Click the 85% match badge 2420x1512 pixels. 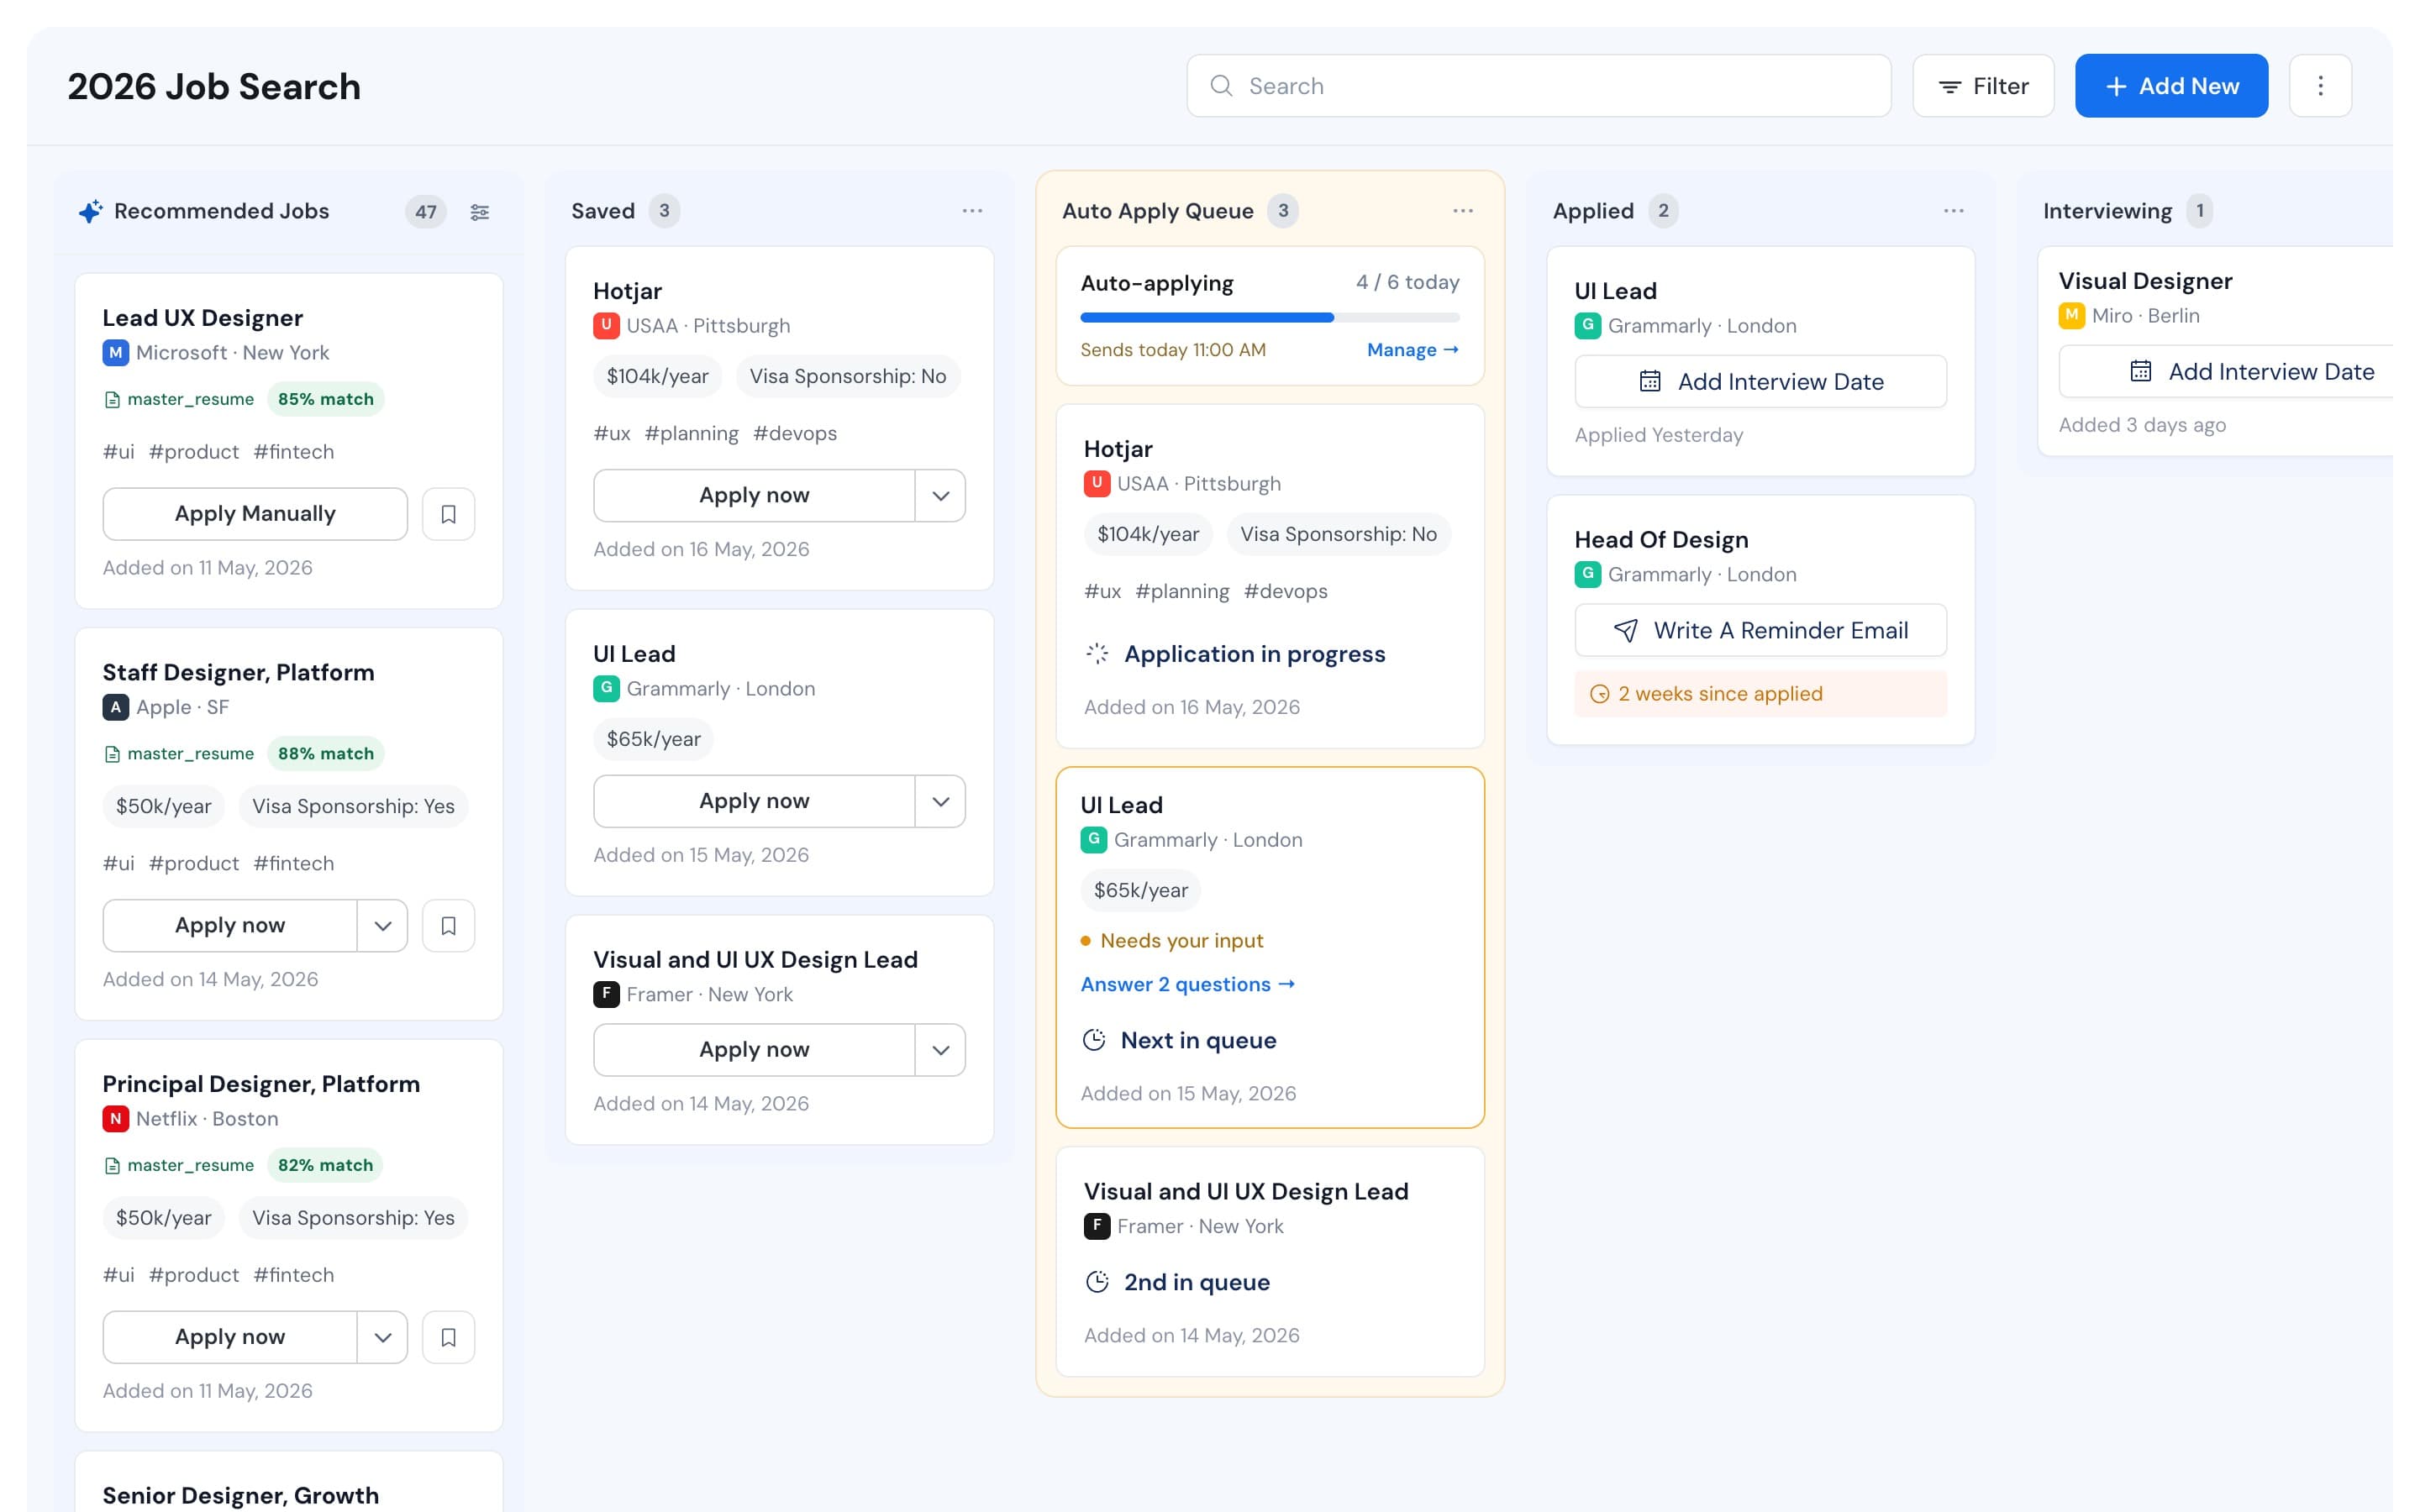point(326,399)
